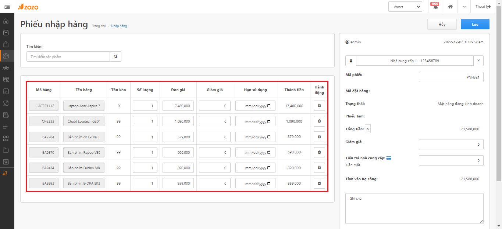Image resolution: width=502 pixels, height=229 pixels.
Task: Toggle the hamburger menu in the top bar
Action: 7,7
